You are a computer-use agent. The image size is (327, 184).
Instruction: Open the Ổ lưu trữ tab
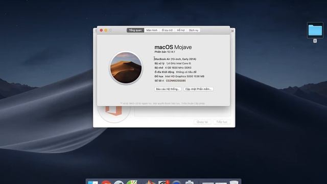pyautogui.click(x=167, y=30)
